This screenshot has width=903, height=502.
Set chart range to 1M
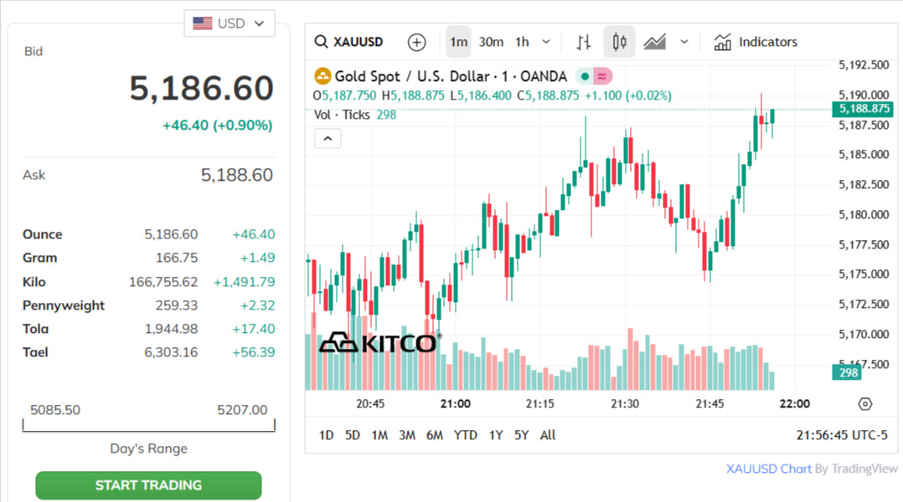tap(379, 435)
